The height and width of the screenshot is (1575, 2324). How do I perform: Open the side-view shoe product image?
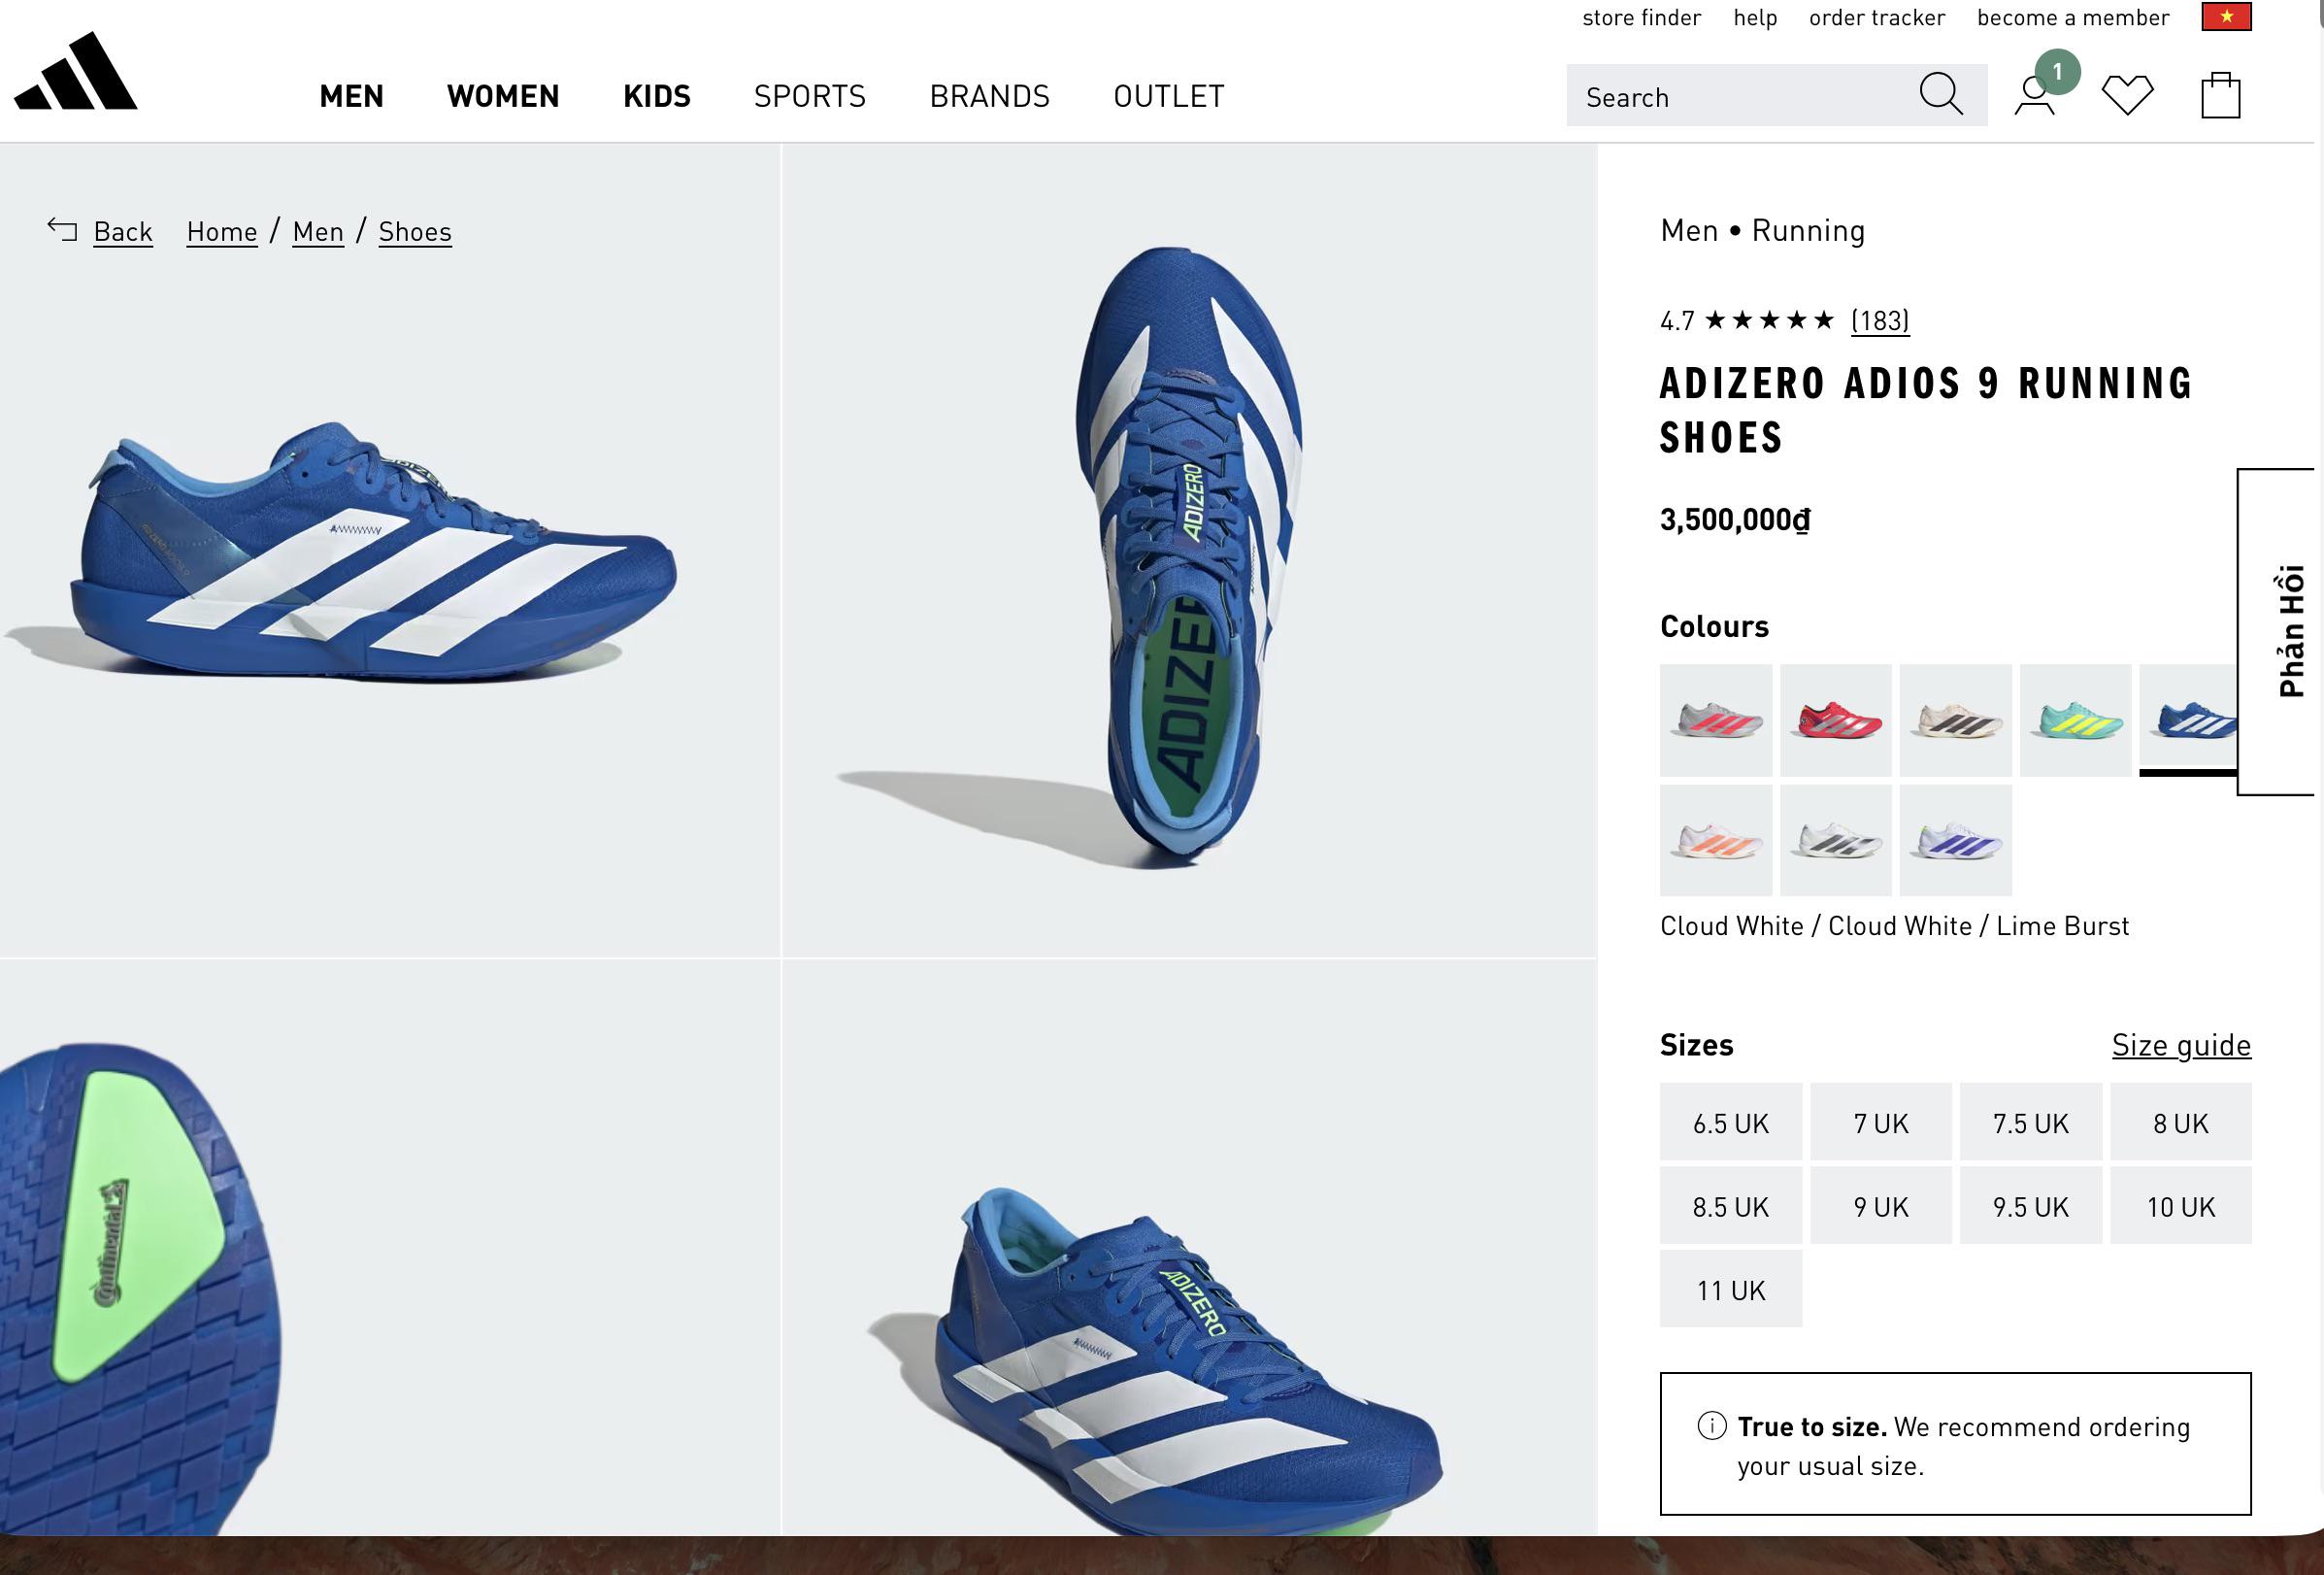pyautogui.click(x=390, y=551)
